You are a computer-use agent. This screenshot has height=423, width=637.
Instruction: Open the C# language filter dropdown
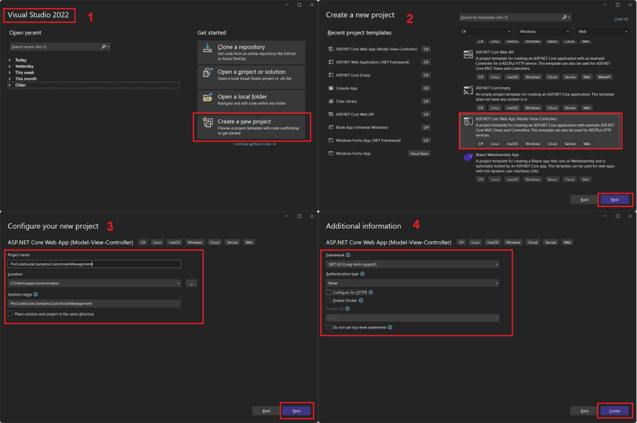[x=485, y=31]
